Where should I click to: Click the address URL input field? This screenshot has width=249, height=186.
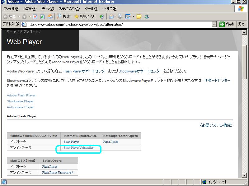pos(119,25)
